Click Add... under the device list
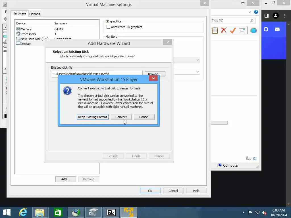Image resolution: width=291 pixels, height=218 pixels. [66, 179]
